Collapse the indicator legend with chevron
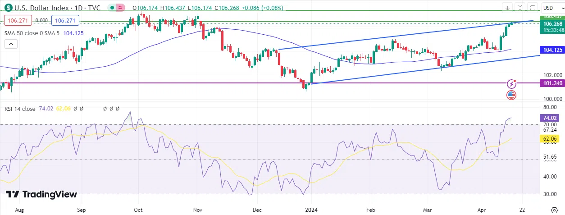The width and height of the screenshot is (565, 215). 11,44
